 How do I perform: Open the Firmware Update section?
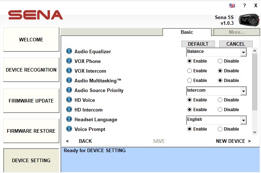(x=31, y=101)
